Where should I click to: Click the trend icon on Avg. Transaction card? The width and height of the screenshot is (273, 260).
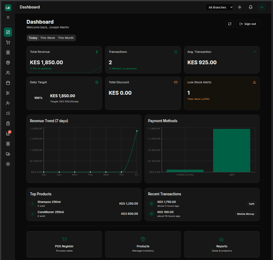(x=254, y=52)
